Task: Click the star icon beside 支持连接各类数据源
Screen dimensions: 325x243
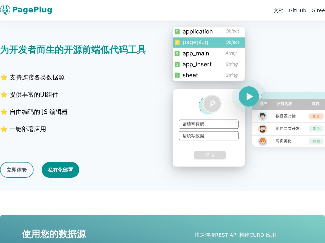Action: point(4,77)
